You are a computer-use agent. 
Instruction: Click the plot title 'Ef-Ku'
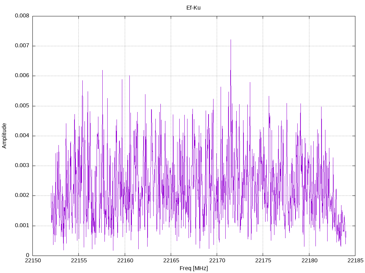[x=194, y=8]
